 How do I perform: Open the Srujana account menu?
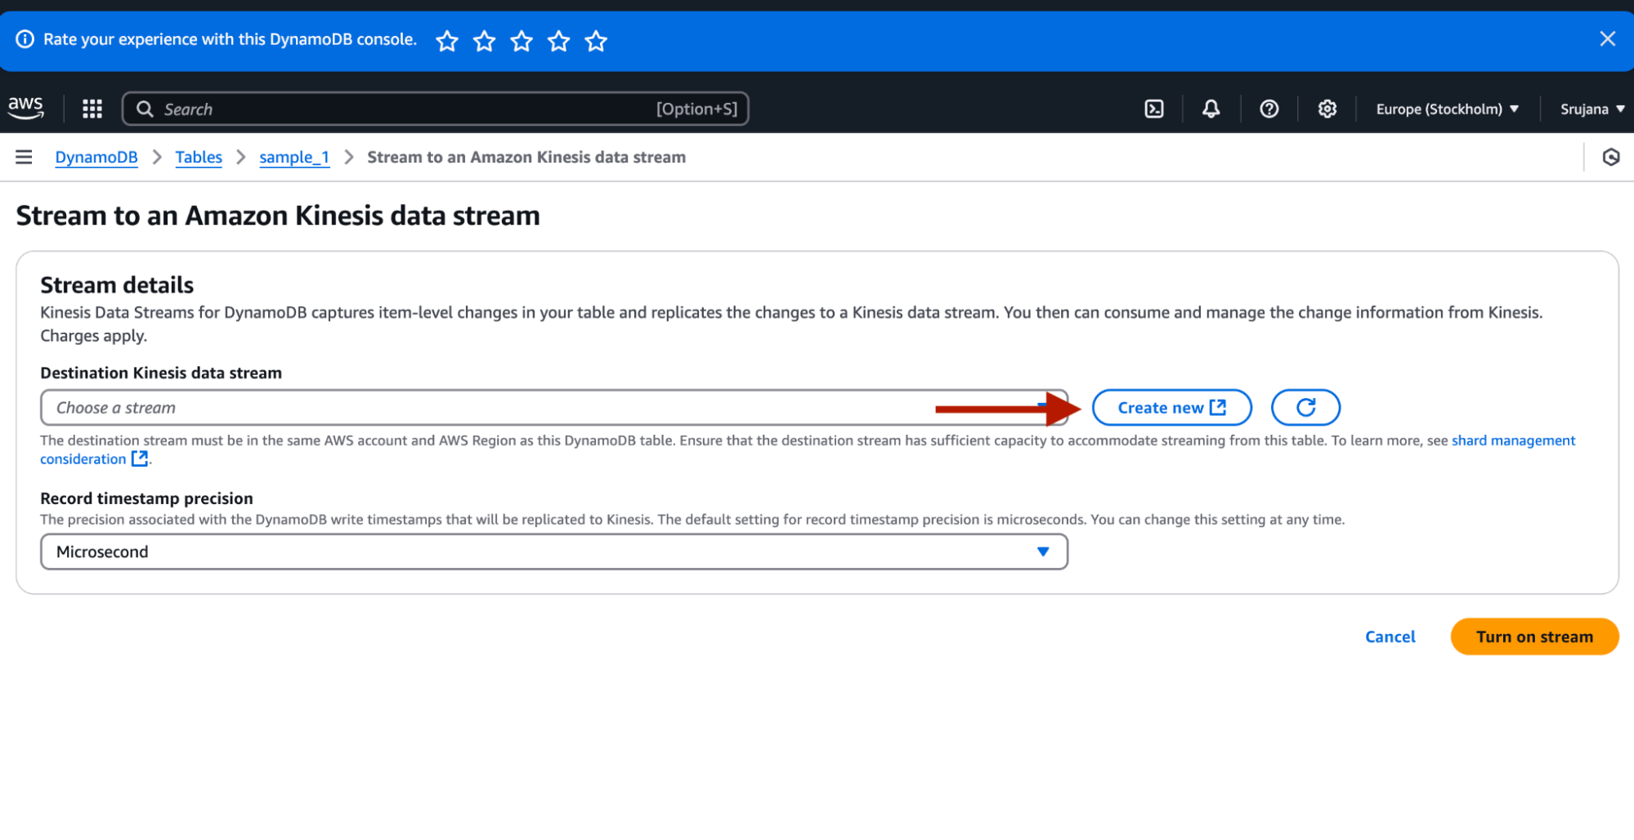1591,109
